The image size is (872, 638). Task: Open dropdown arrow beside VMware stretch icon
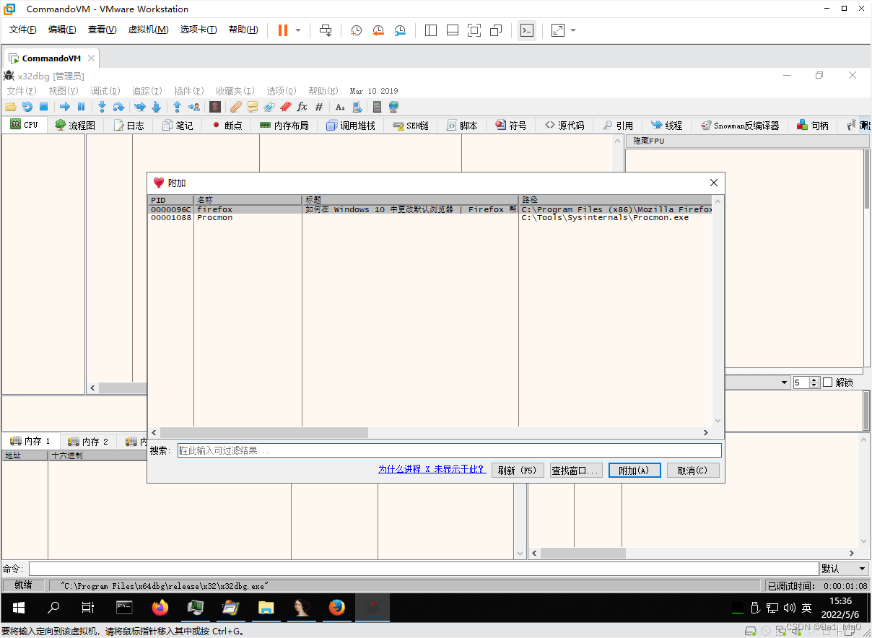click(x=573, y=30)
